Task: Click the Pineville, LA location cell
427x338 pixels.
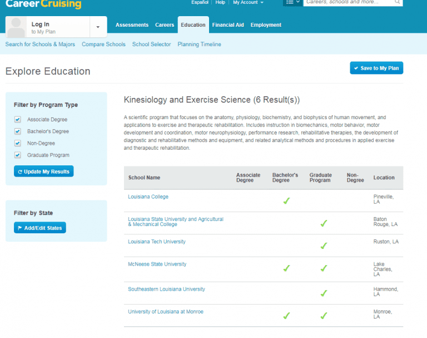Action: point(383,199)
